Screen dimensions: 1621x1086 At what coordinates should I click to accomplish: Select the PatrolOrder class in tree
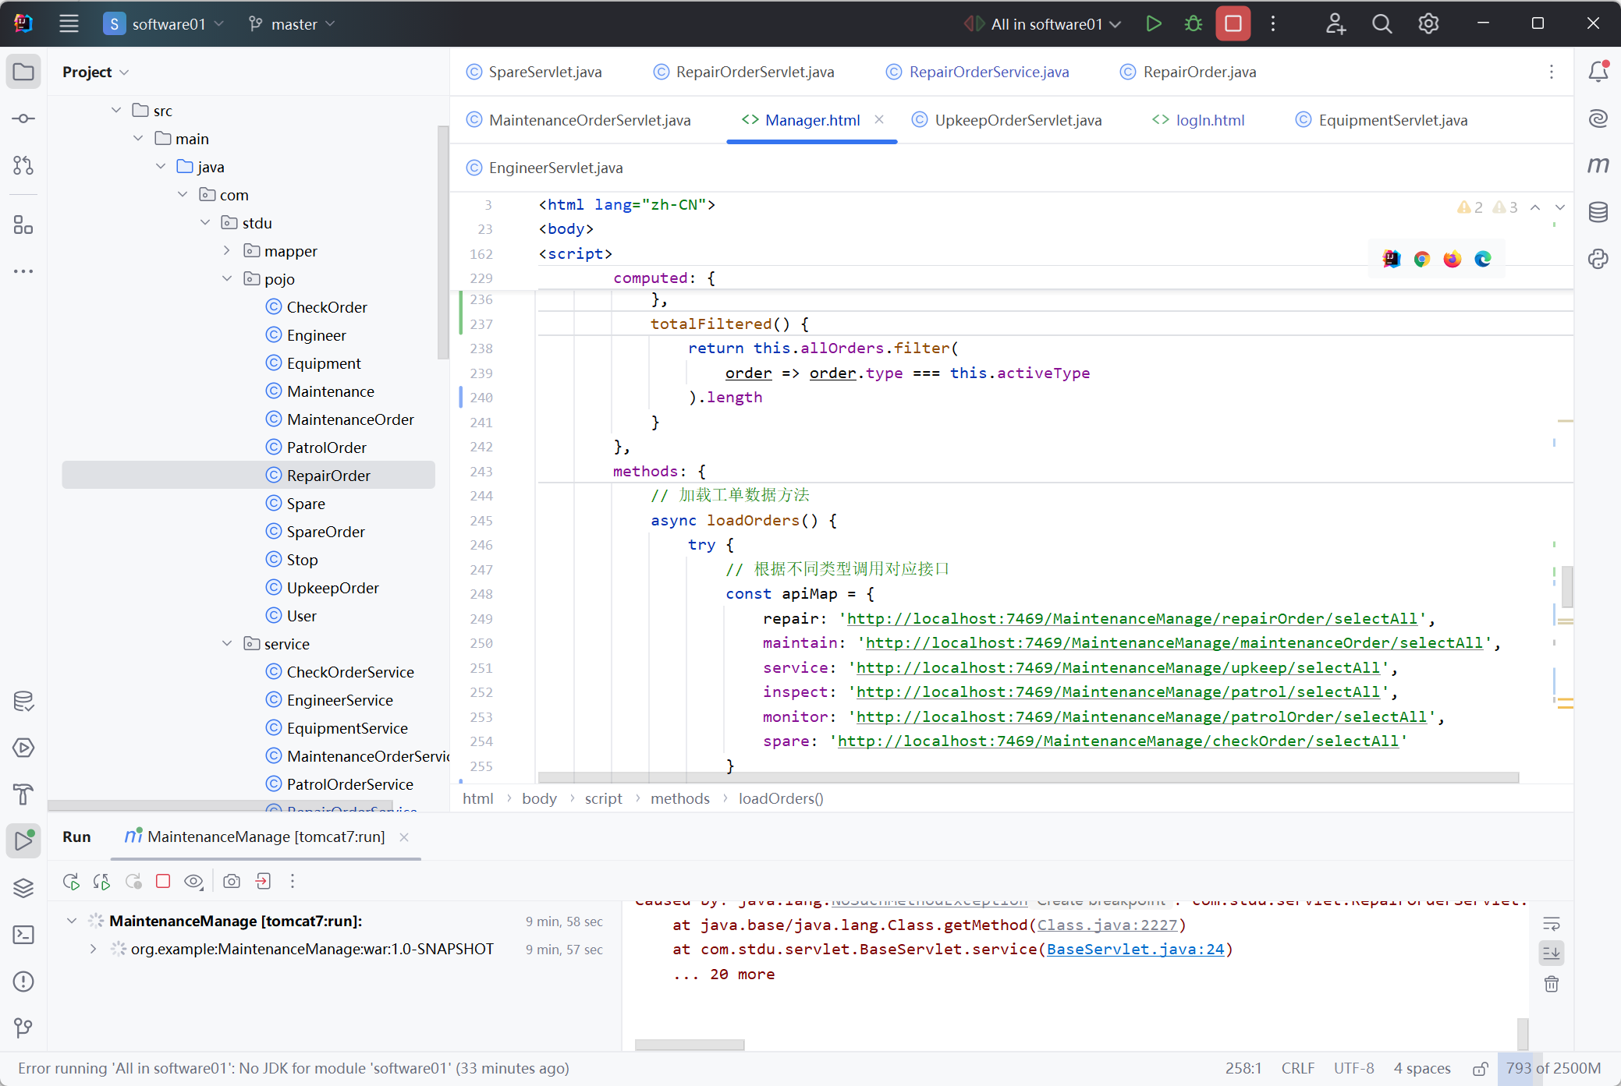[x=326, y=447]
